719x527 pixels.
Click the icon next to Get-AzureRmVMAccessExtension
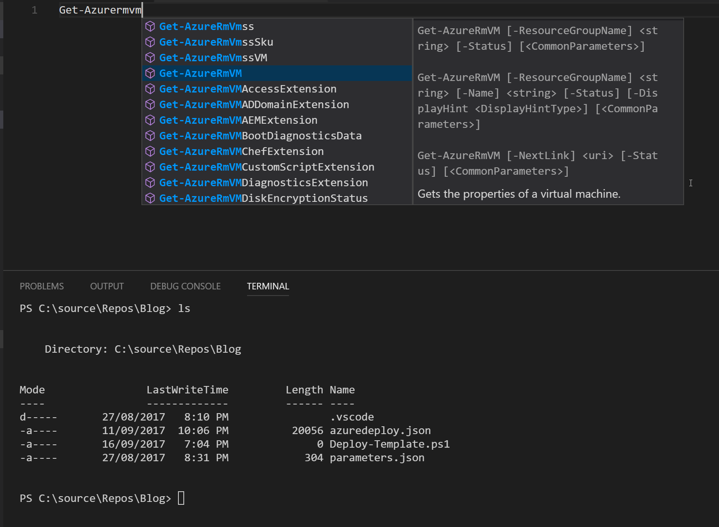point(150,89)
